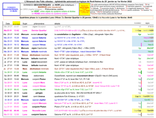Select the blue 'Données héliocentriques' box
This screenshot has width=156, height=118.
pos(11,9)
